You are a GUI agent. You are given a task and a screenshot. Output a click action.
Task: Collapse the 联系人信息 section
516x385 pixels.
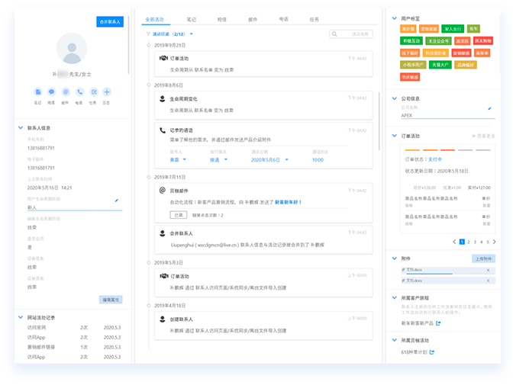pyautogui.click(x=21, y=127)
